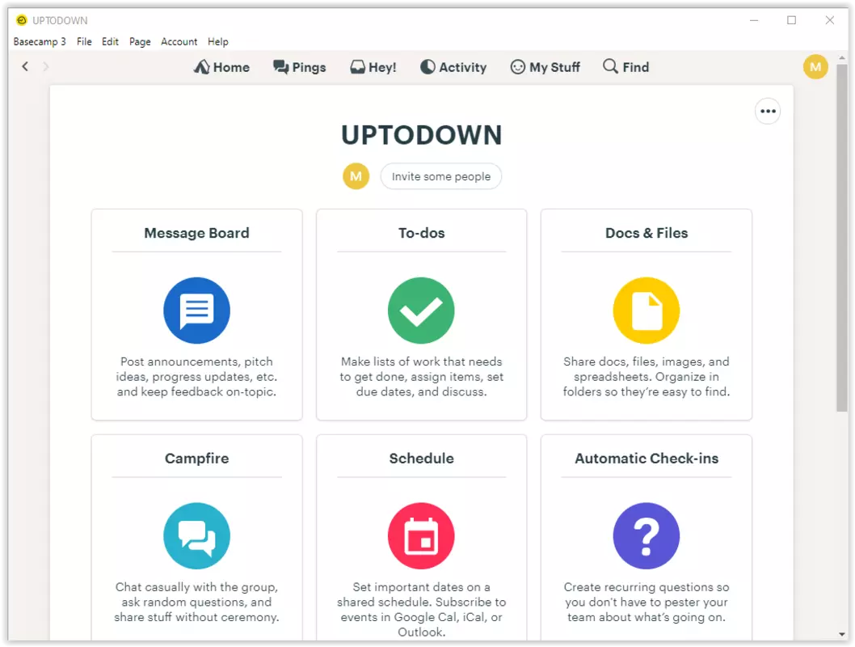Click the Message Board card title
This screenshot has height=647, width=855.
point(196,233)
